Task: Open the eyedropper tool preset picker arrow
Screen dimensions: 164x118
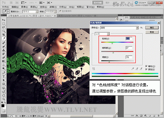Action: tap(8, 11)
